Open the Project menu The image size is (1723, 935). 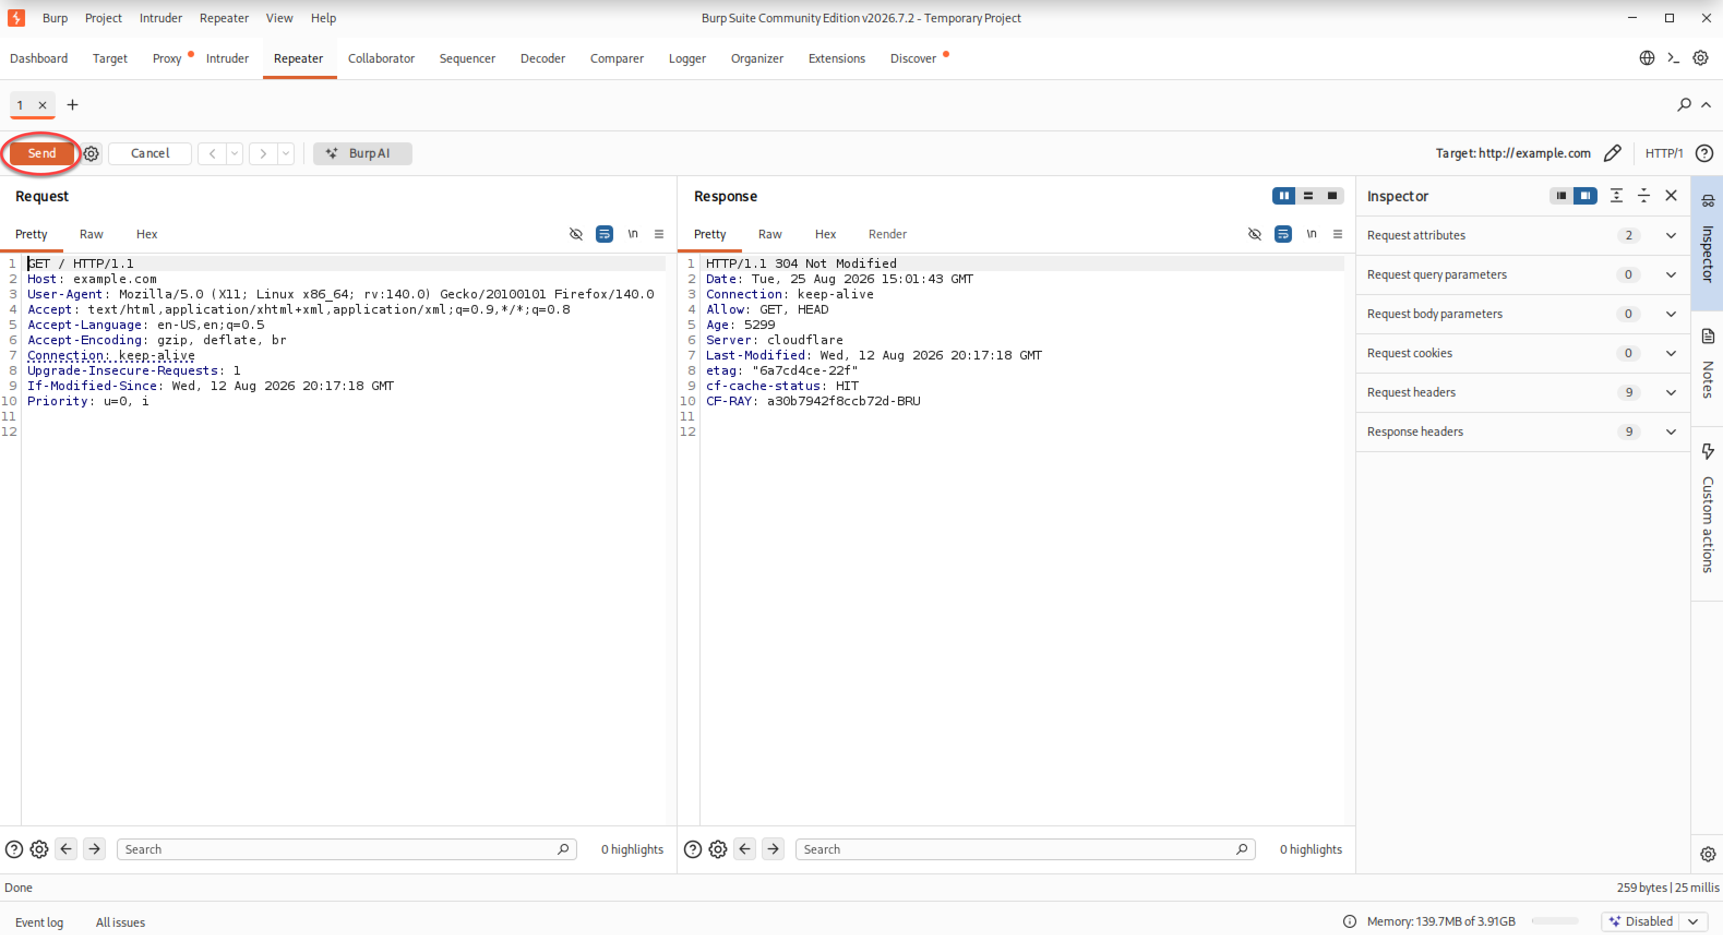(x=103, y=18)
